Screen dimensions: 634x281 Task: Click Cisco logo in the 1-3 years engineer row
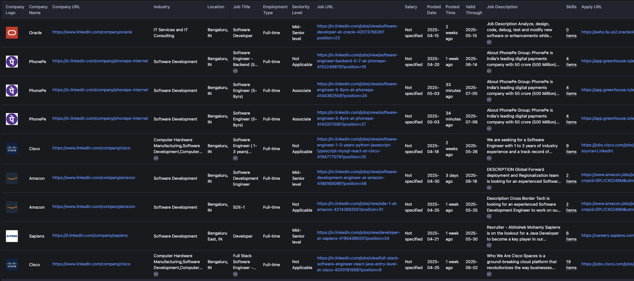point(12,148)
